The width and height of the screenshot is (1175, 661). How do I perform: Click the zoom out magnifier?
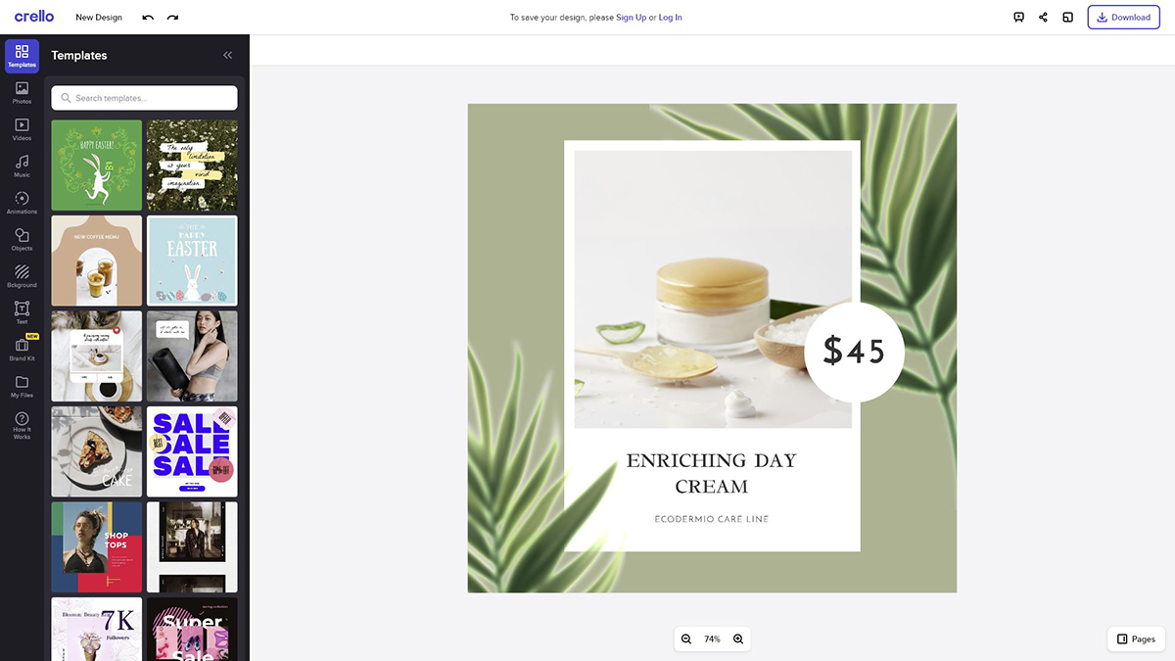[686, 639]
